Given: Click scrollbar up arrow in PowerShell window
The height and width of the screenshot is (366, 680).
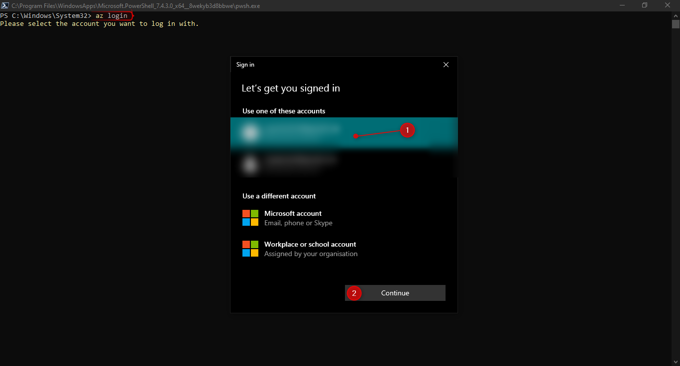Looking at the screenshot, I should [x=676, y=15].
